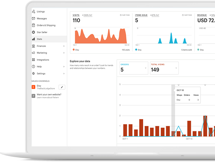Click the REVENUE heading label
Image resolution: width=215 pixels, height=162 pixels.
click(x=202, y=15)
